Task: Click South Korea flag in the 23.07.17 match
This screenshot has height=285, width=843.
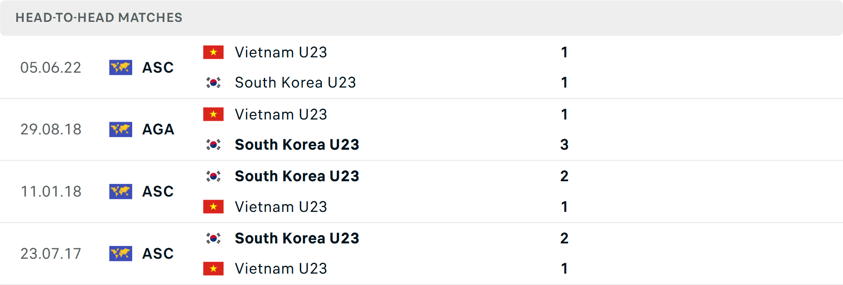Action: [x=213, y=239]
